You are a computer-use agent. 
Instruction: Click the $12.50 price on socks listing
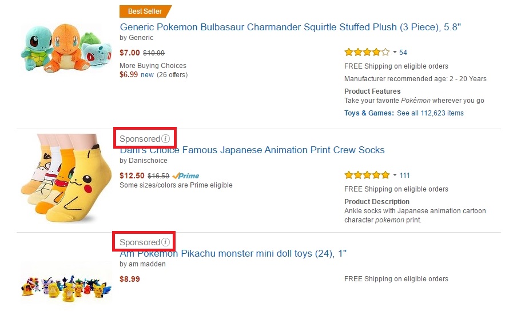point(132,176)
